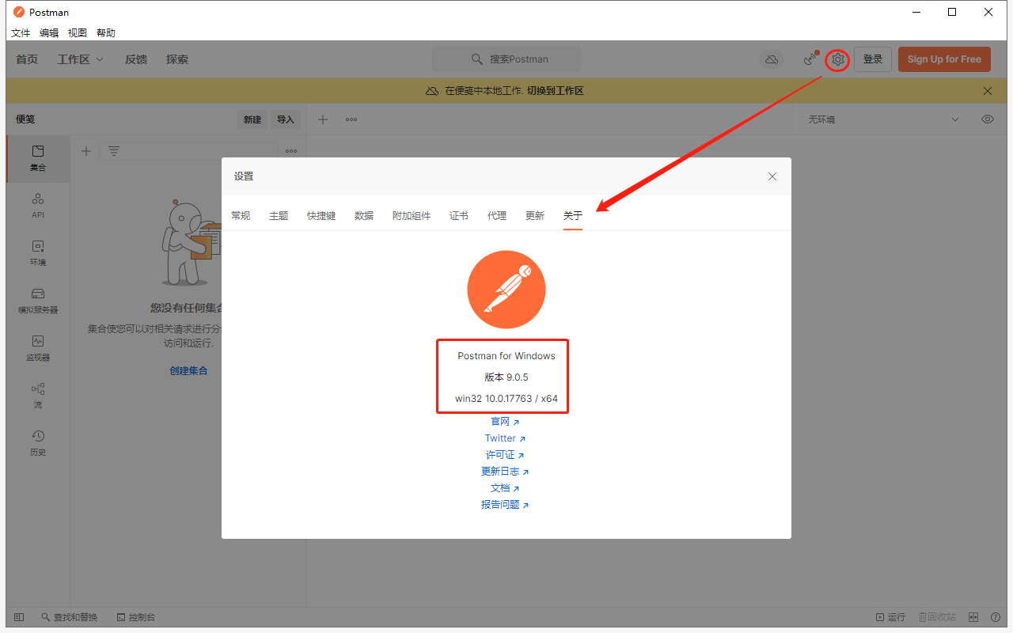Go to 首页 home
The image size is (1013, 633).
click(27, 59)
